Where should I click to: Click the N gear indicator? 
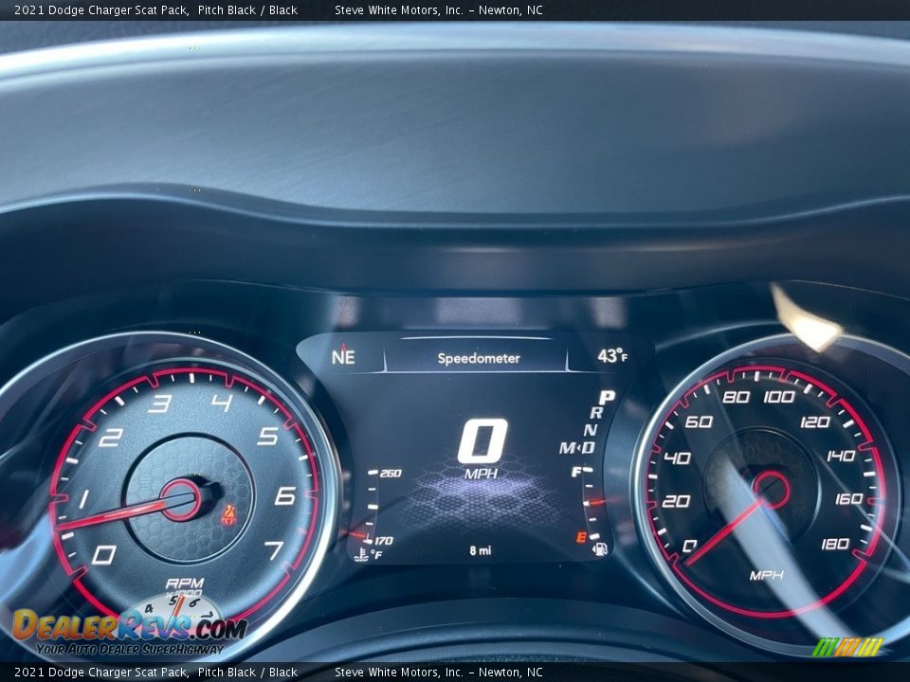tap(591, 430)
